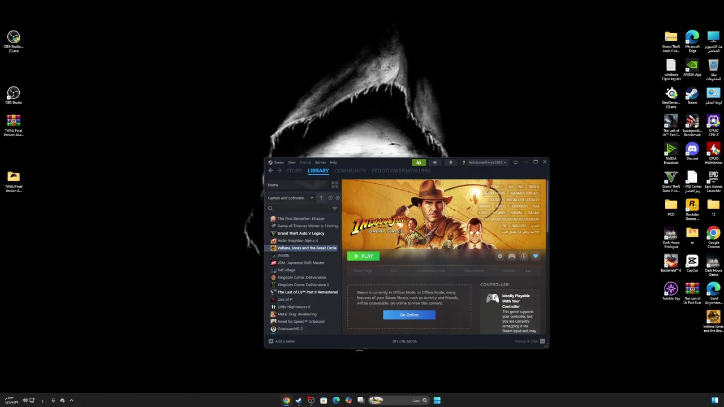Open the more links ellipsis menu
724x407 pixels.
click(x=528, y=271)
